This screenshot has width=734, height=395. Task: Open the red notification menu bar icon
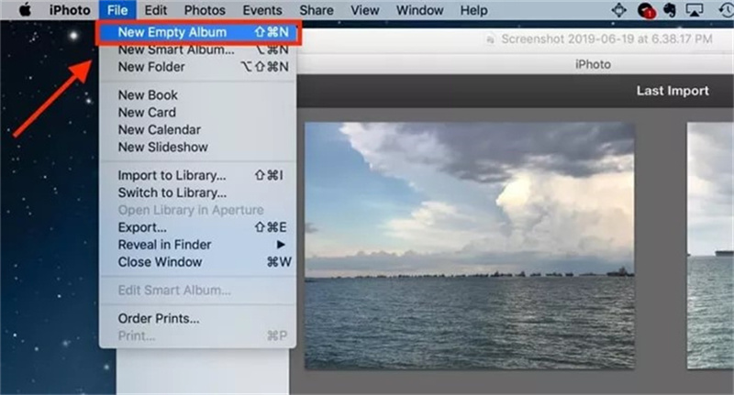click(x=646, y=10)
